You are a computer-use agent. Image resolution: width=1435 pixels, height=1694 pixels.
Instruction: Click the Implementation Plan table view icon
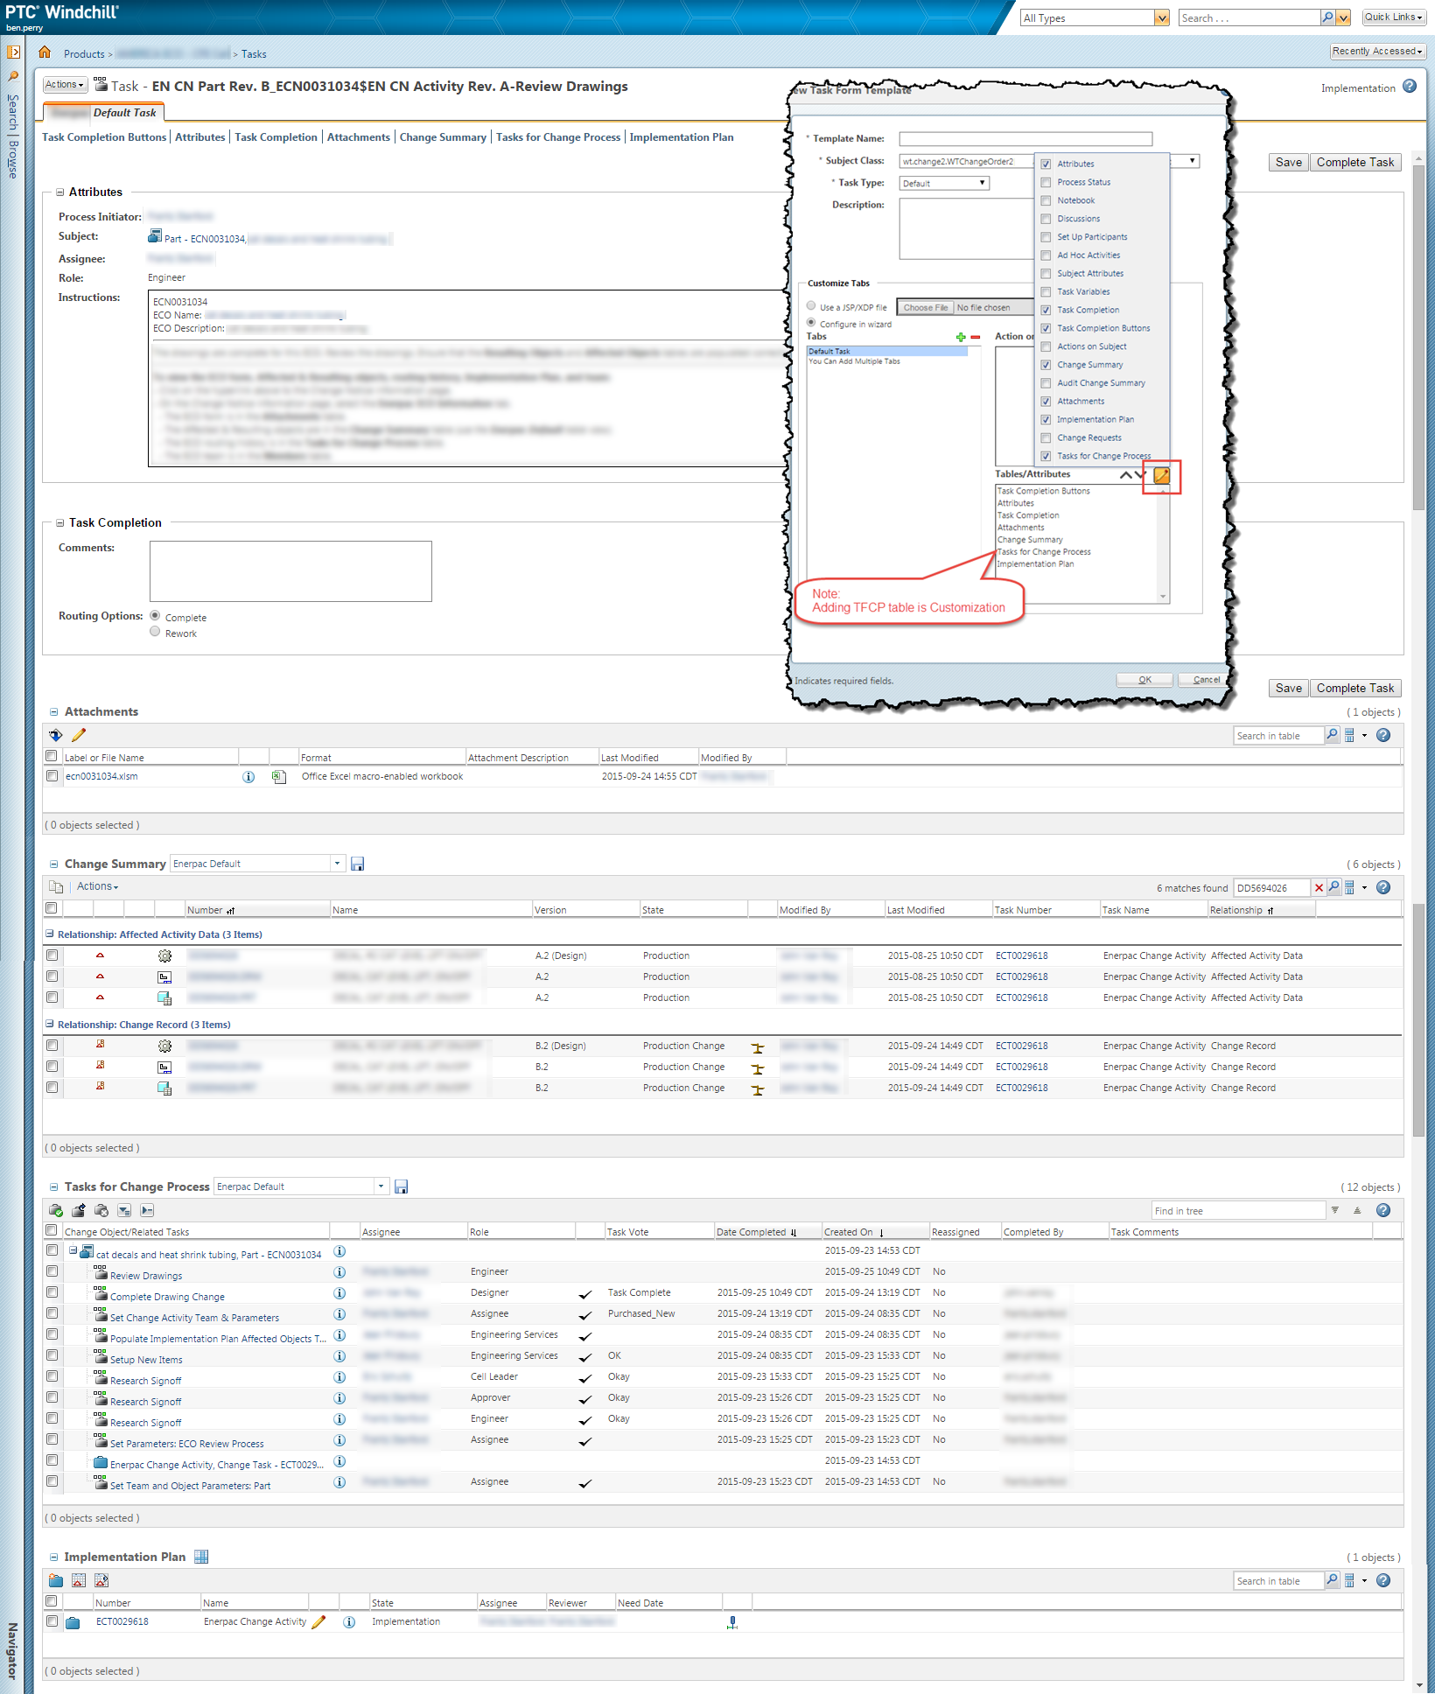click(x=201, y=1557)
